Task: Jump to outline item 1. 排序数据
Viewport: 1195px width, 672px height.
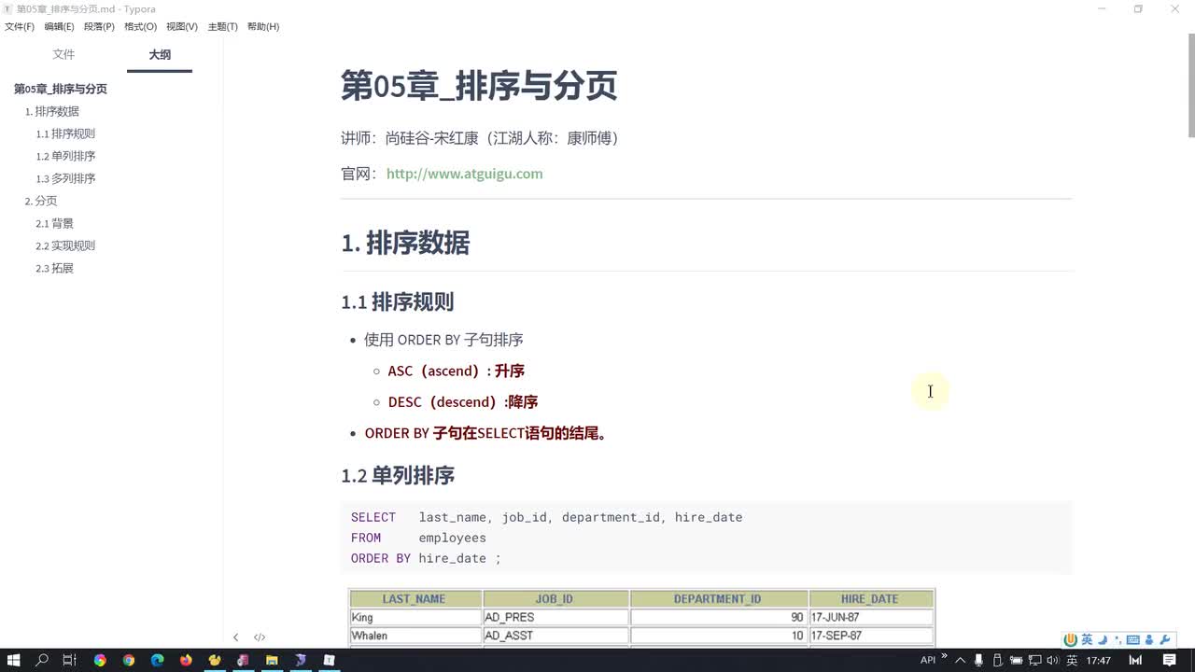Action: tap(52, 111)
